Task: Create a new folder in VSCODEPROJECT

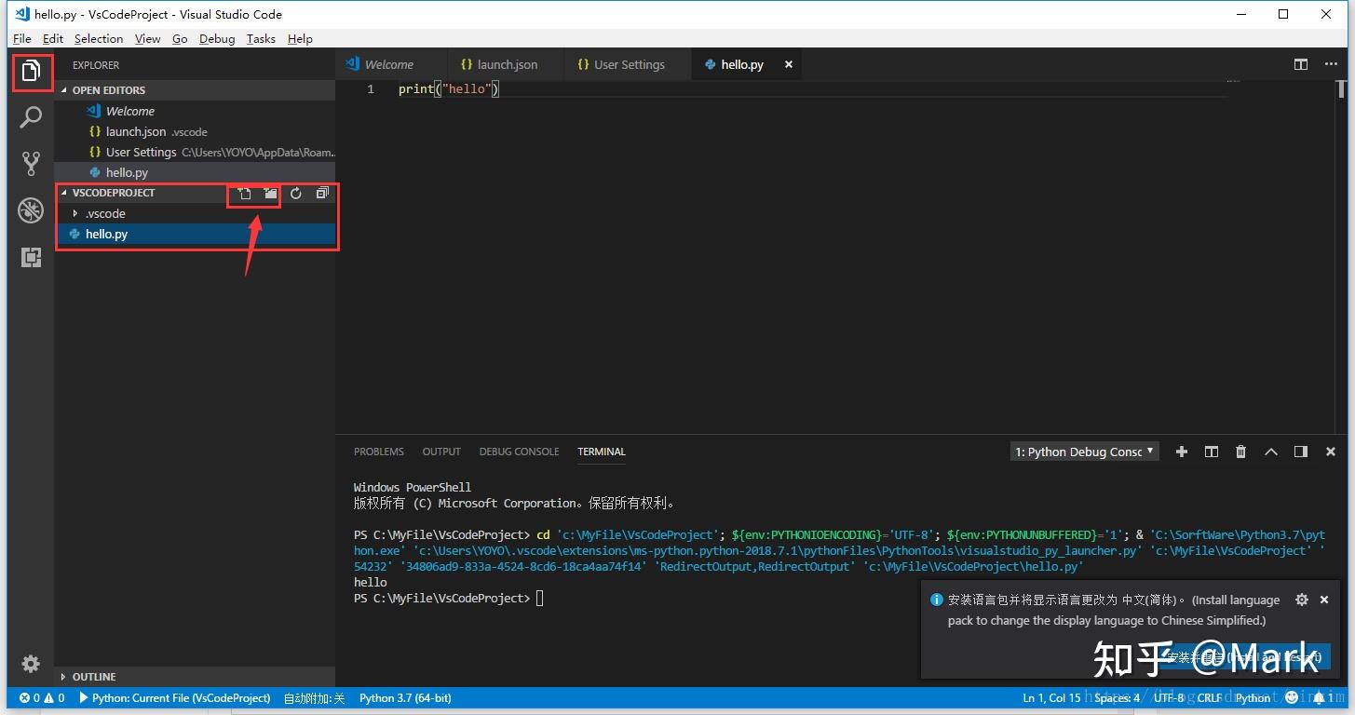Action: click(269, 193)
